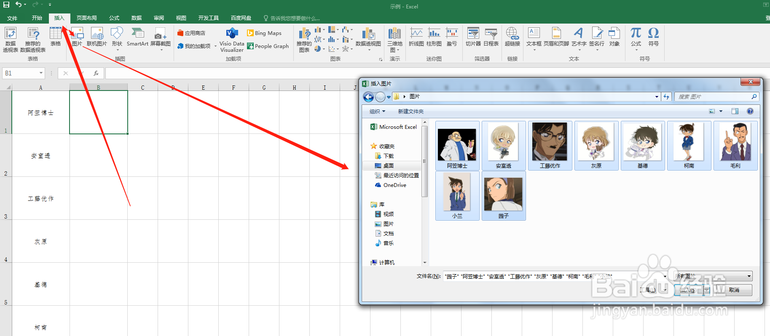This screenshot has height=336, width=770.
Task: Insert an Object
Action: coord(614,36)
